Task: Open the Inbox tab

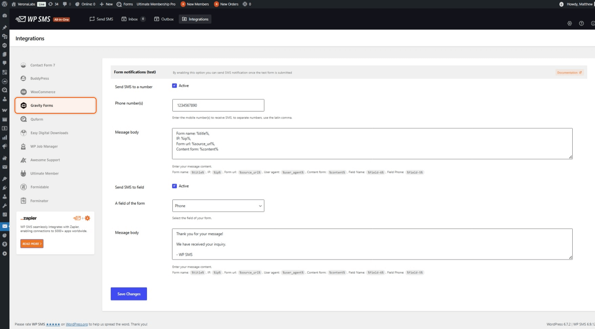Action: [133, 19]
